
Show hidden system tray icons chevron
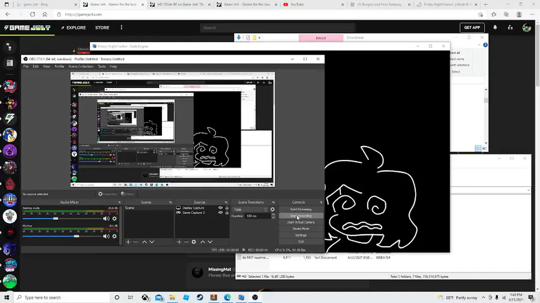pos(484,298)
